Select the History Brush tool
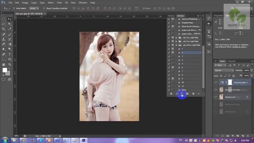 pos(10,39)
